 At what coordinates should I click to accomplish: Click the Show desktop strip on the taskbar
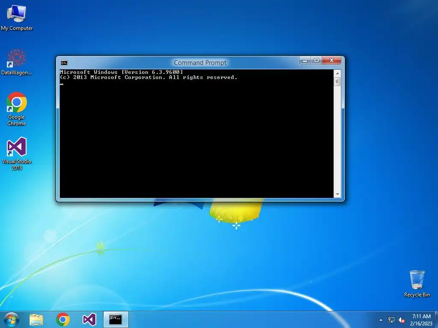(436, 319)
